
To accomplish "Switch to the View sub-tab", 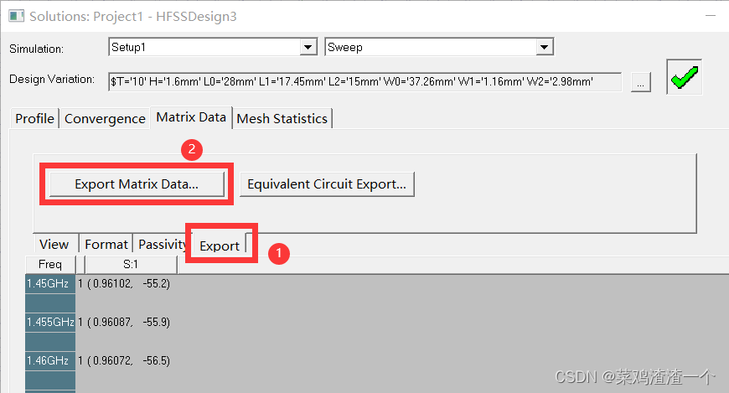I will pos(54,245).
